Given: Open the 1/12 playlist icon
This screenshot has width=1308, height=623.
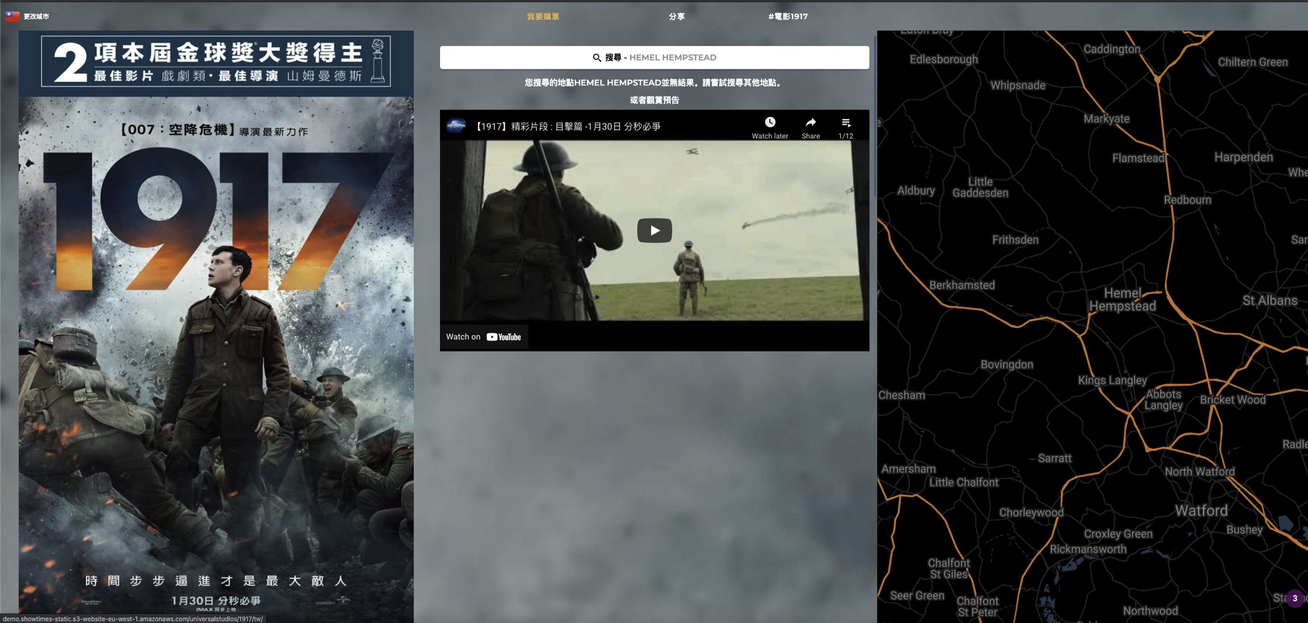Looking at the screenshot, I should click(845, 123).
